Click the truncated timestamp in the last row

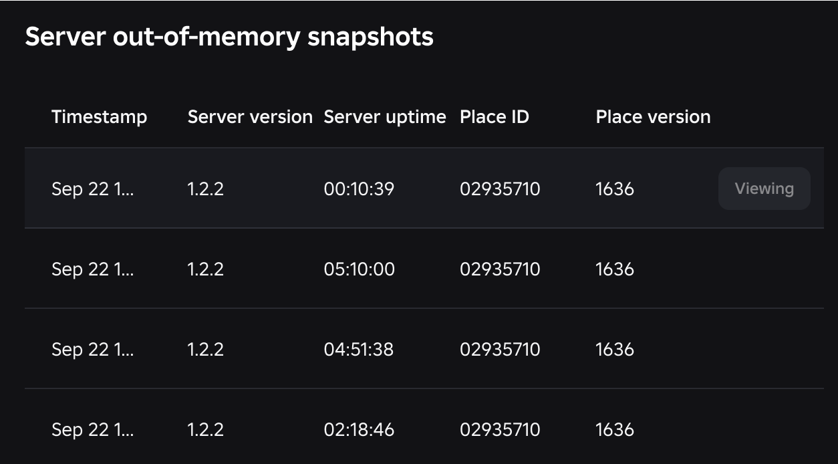click(x=93, y=430)
